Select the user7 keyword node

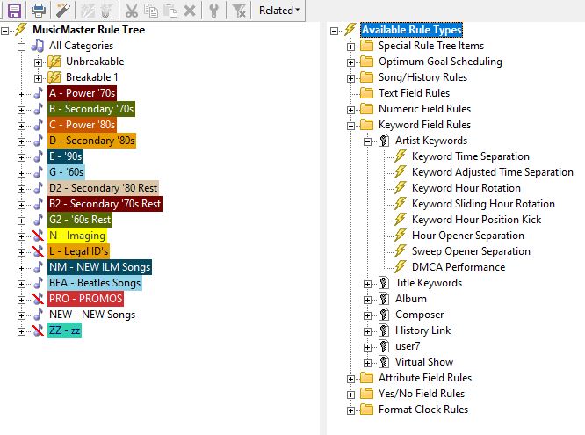[408, 346]
